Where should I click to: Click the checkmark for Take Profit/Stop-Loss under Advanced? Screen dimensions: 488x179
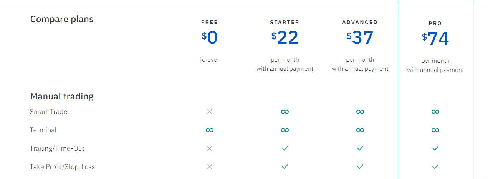360,167
